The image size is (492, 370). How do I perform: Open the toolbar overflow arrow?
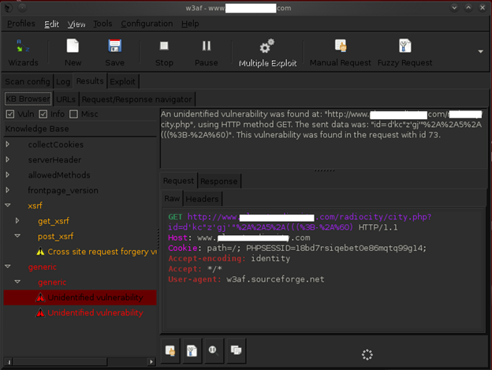click(480, 52)
